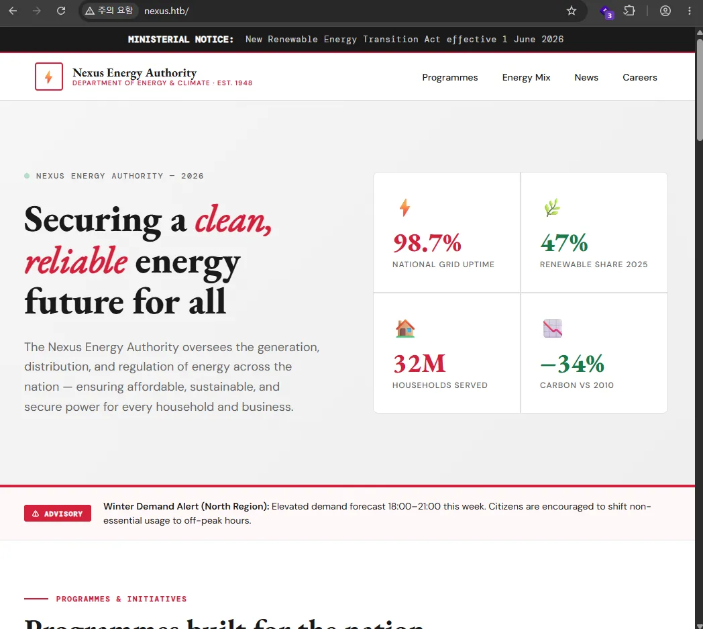This screenshot has height=629, width=703.
Task: Open the browser profile avatar
Action: [665, 11]
